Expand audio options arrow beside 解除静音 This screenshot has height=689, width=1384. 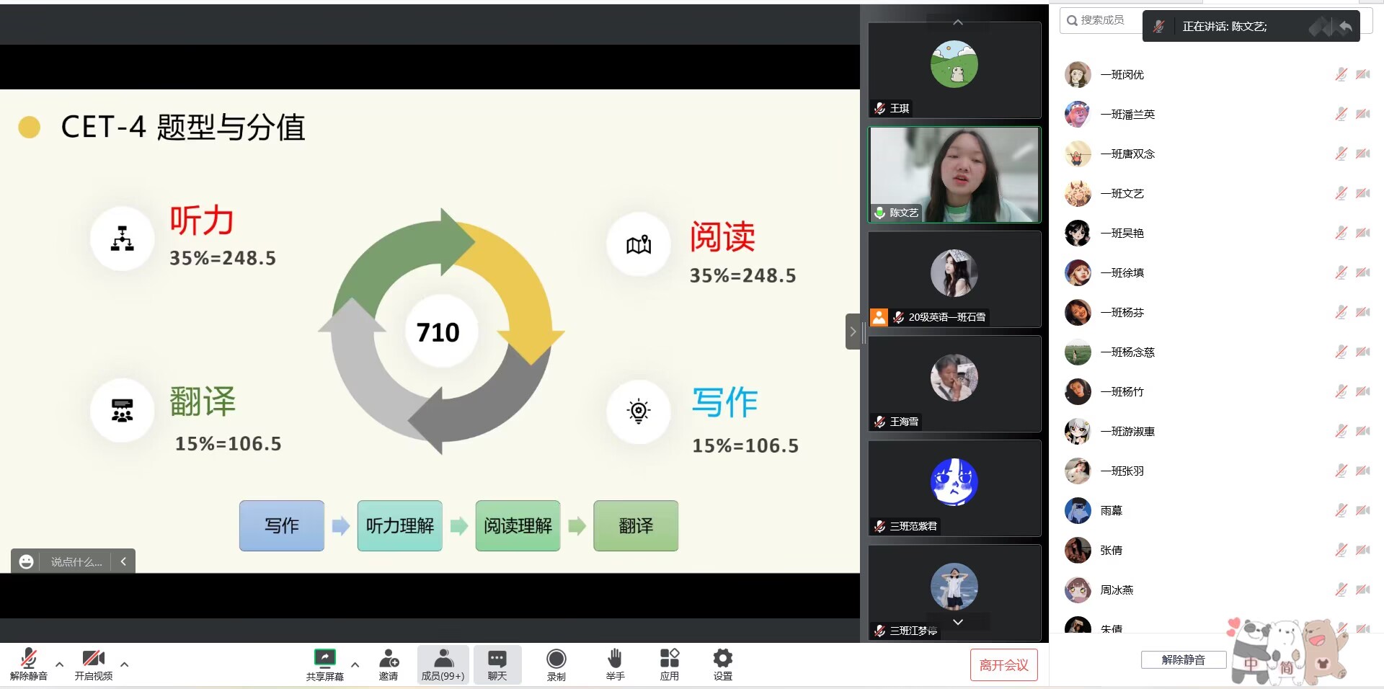(x=60, y=664)
